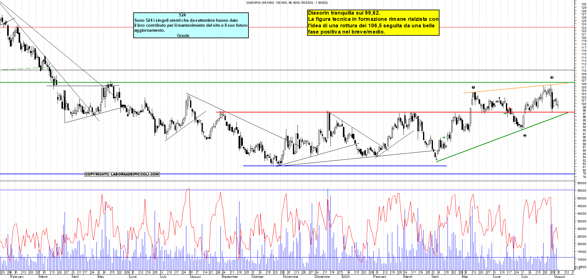Click the 'October' label on the time axis
This screenshot has height=278, width=587.
click(x=258, y=276)
